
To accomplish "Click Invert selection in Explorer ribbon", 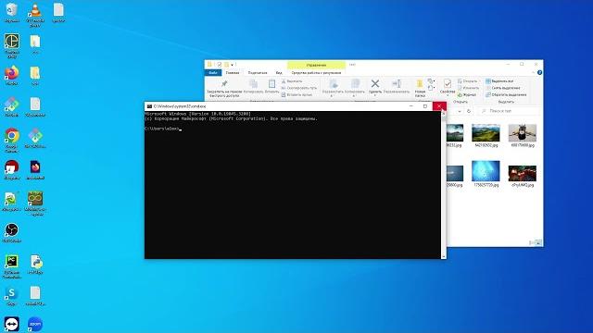I will pos(506,94).
